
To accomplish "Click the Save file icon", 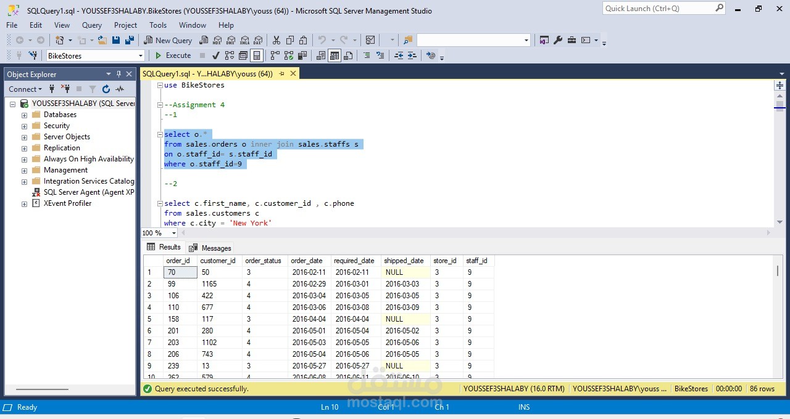I will pos(116,40).
